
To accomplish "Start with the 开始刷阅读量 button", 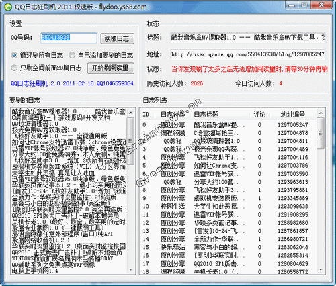I will pos(111,68).
